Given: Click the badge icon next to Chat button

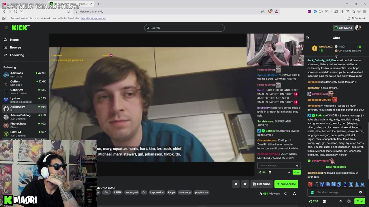Looking at the screenshot, I should (349, 201).
